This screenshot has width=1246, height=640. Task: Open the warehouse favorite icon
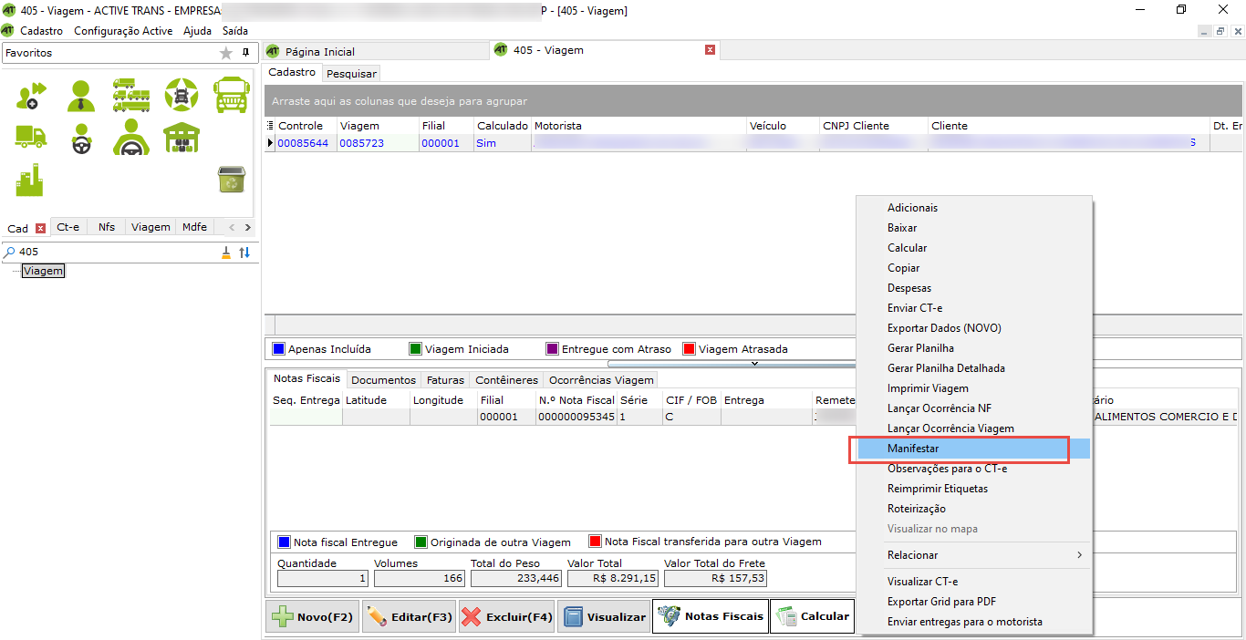click(181, 138)
